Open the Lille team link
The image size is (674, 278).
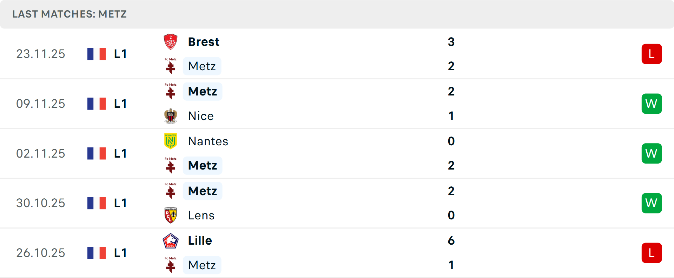click(200, 241)
